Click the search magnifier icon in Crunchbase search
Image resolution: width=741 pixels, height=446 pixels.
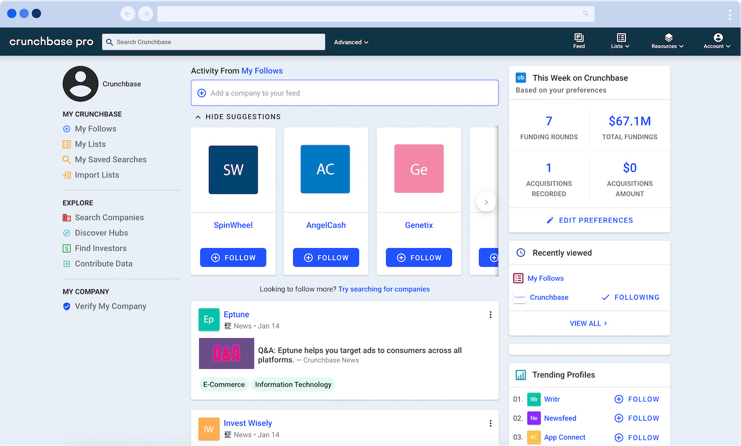tap(109, 42)
